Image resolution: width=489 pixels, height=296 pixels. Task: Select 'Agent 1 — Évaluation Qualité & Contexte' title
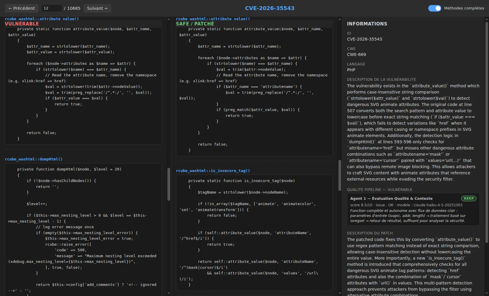[x=391, y=198]
